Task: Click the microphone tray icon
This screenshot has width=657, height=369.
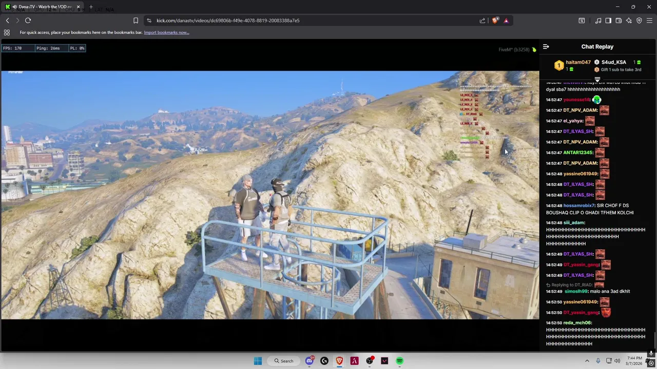Action: 598,361
